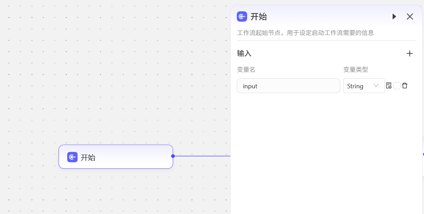This screenshot has height=214, width=424.
Task: Click the 开始 icon on the canvas node
Action: point(72,157)
